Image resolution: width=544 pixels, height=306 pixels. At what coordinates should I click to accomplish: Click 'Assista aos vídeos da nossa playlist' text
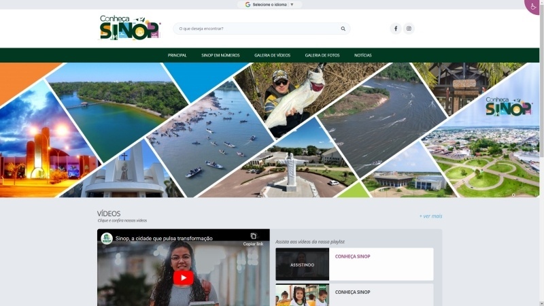click(x=310, y=242)
